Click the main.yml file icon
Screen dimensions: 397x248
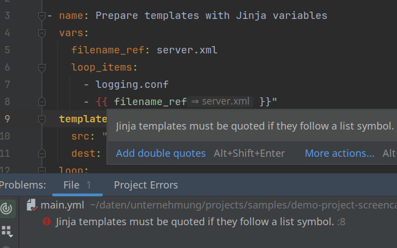coord(33,205)
